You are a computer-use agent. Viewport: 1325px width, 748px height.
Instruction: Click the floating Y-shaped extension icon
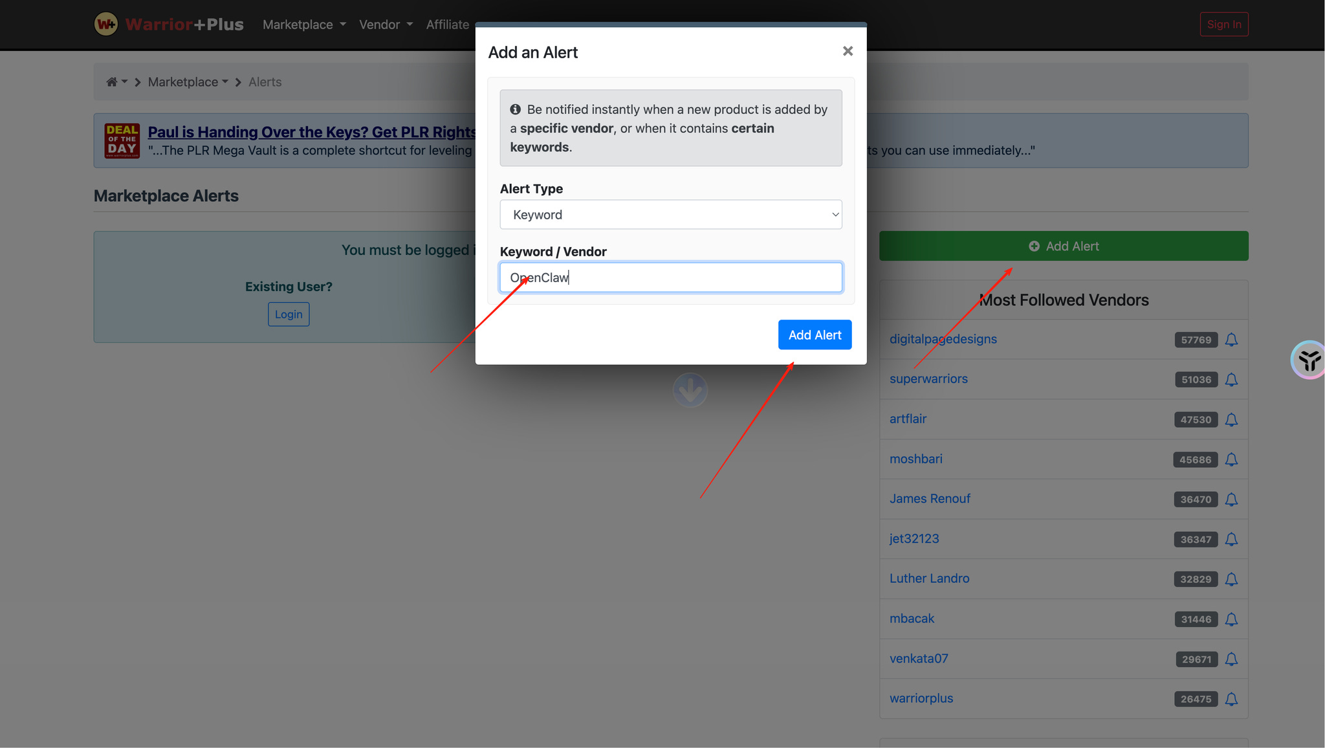(x=1309, y=360)
